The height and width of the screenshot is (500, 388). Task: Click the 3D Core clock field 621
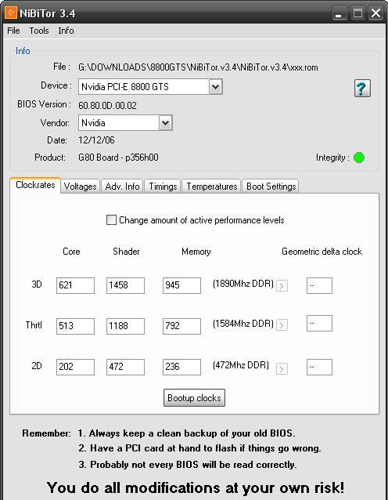(x=75, y=285)
